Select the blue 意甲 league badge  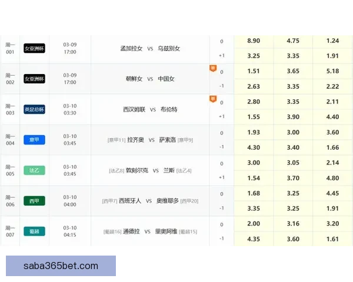click(x=34, y=140)
